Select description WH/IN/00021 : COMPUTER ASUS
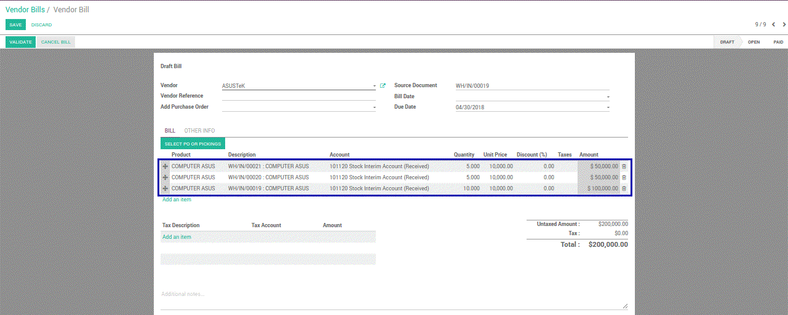This screenshot has height=315, width=788. tap(268, 166)
